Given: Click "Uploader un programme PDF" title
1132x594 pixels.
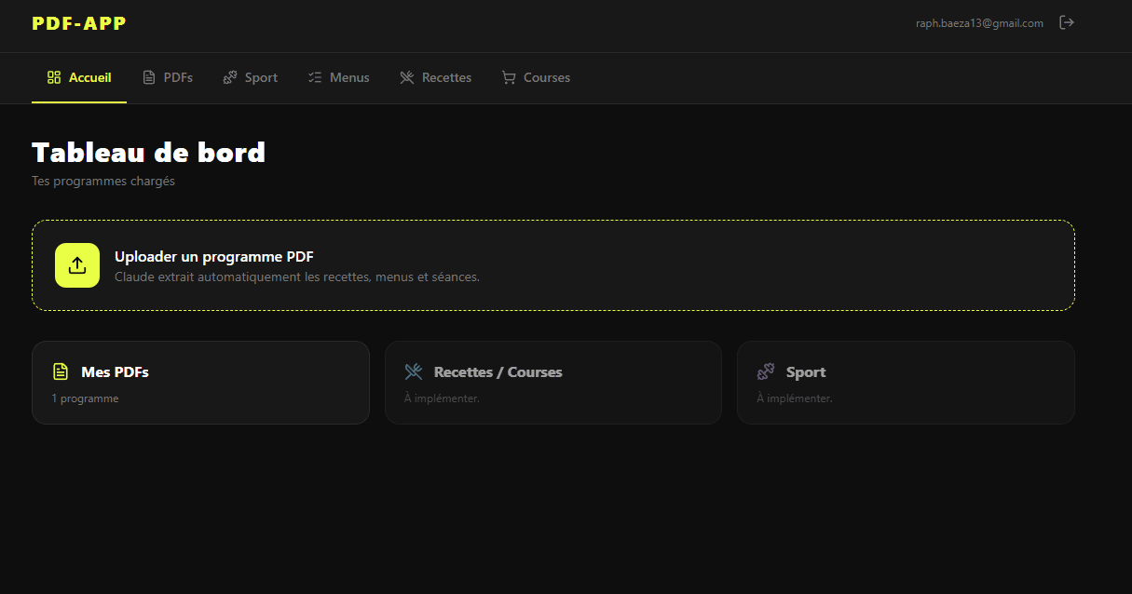Looking at the screenshot, I should pyautogui.click(x=214, y=257).
